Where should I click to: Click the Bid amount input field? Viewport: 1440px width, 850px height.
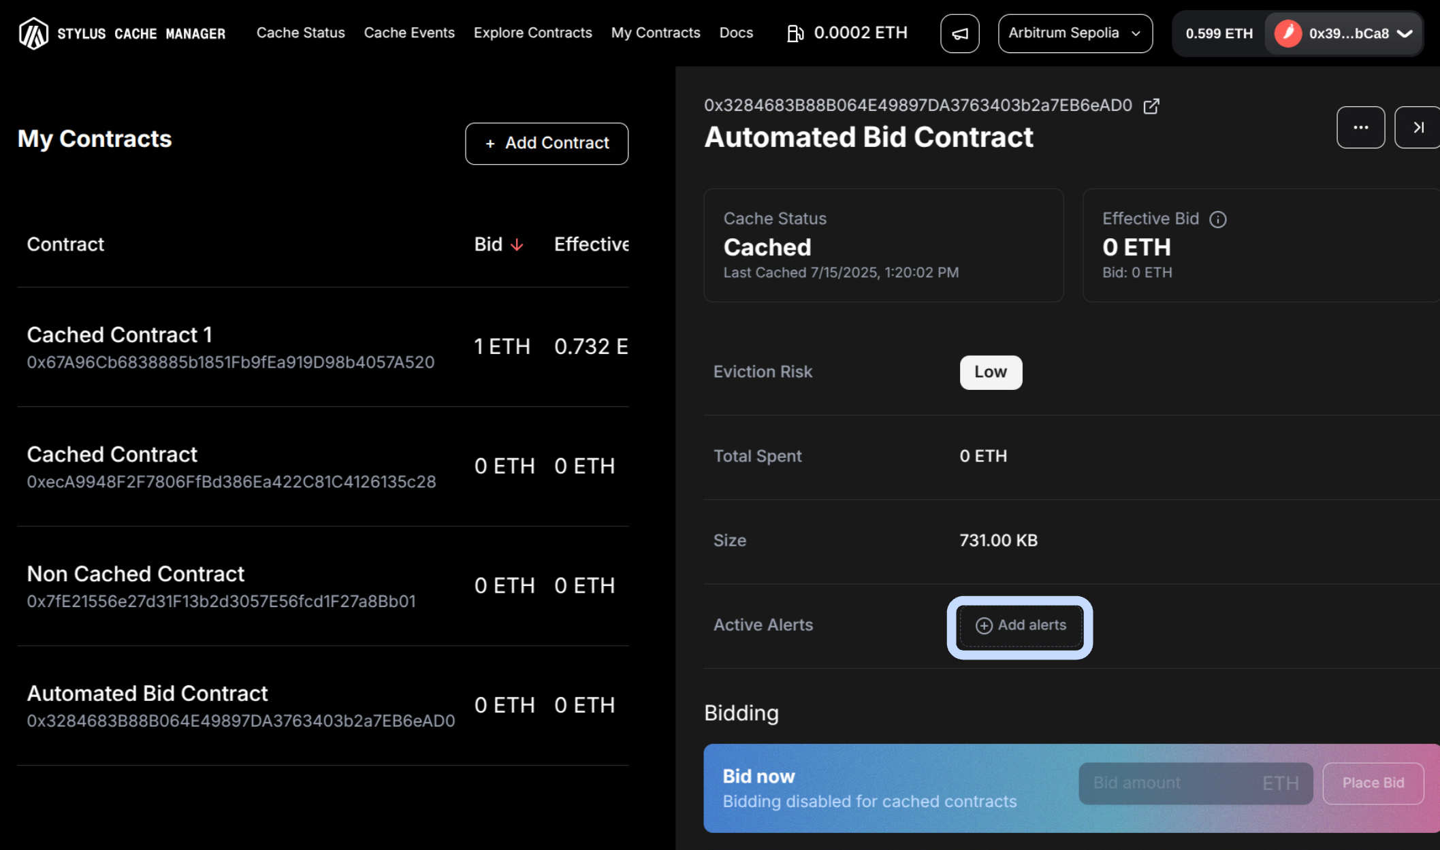tap(1196, 783)
